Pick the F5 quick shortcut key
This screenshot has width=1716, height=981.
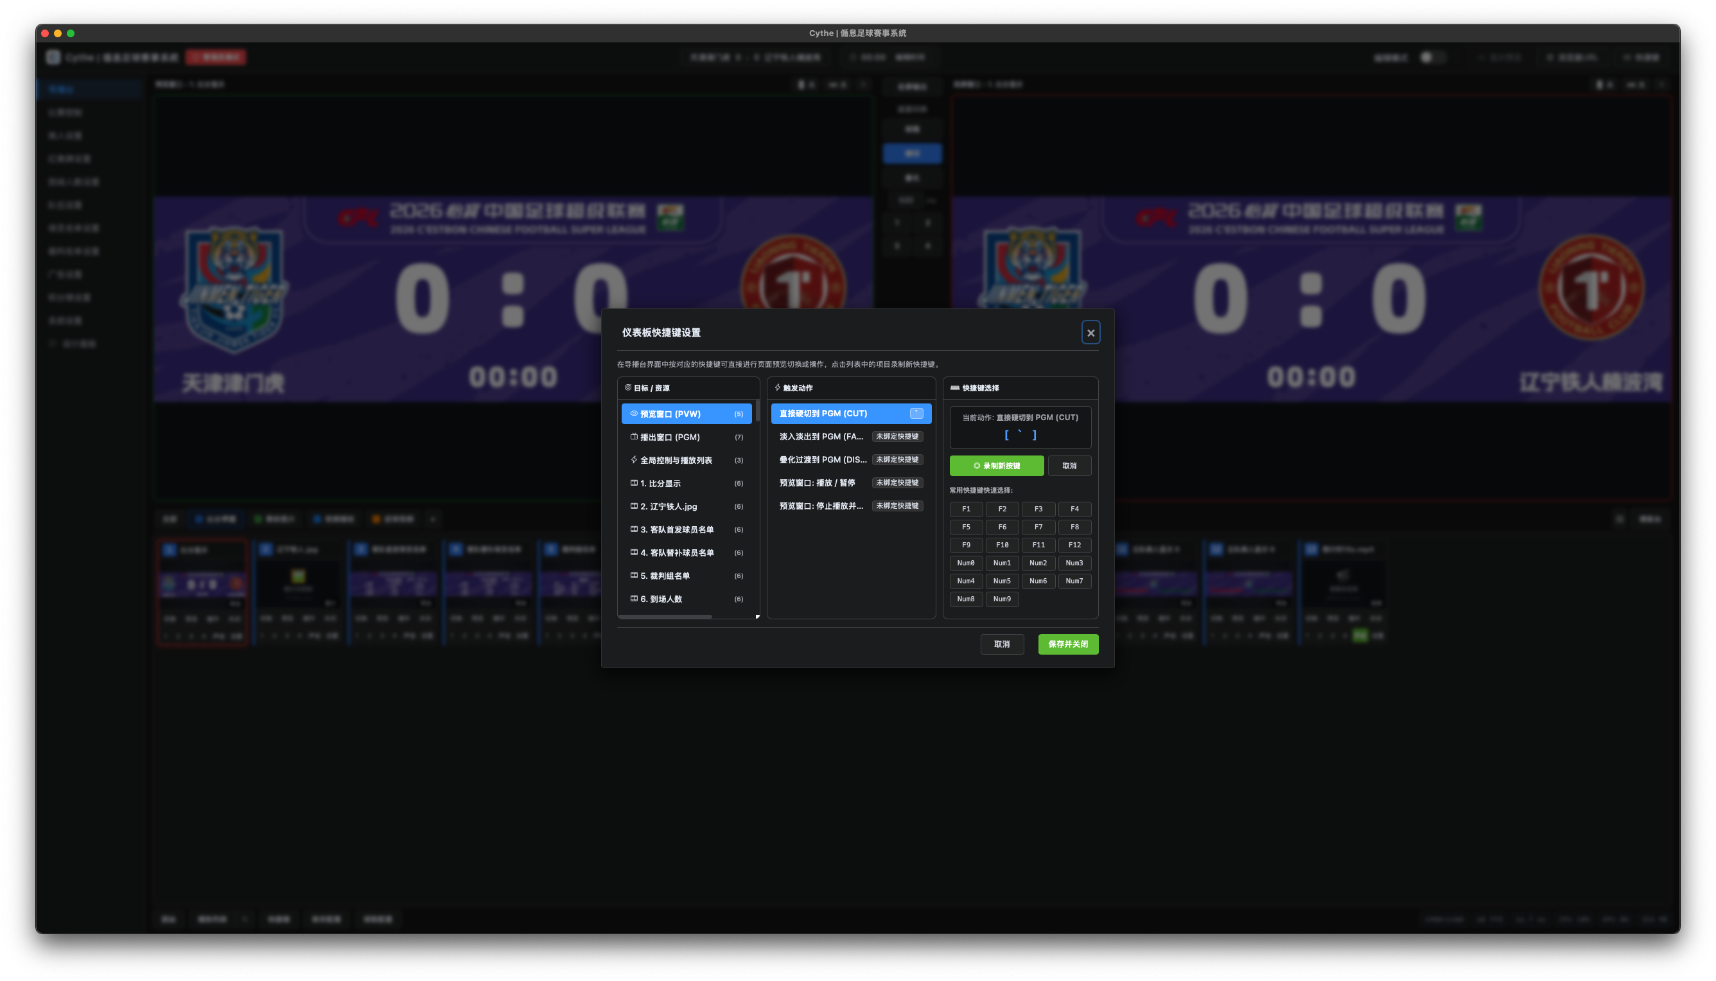966,527
